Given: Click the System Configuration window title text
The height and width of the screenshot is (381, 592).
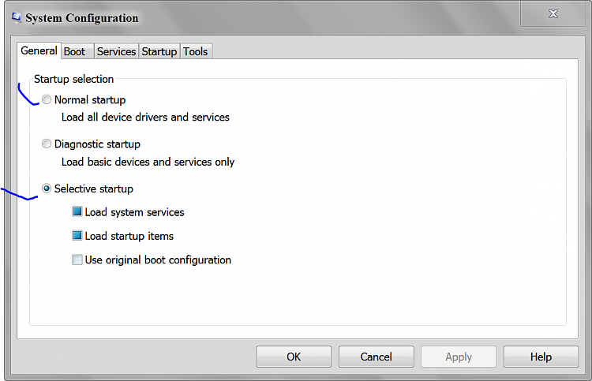Looking at the screenshot, I should (82, 18).
